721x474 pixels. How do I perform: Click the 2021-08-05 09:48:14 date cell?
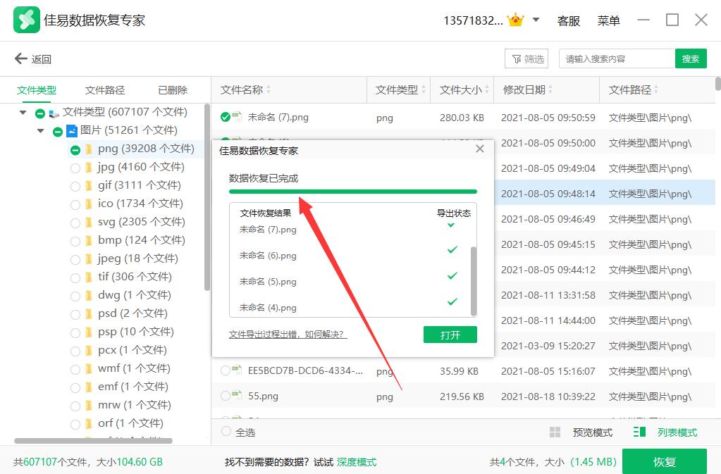548,194
